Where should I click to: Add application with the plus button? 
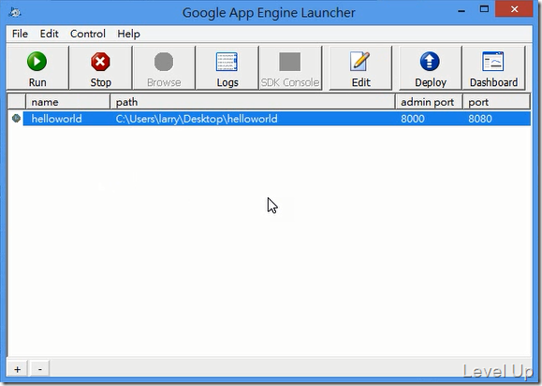click(x=17, y=369)
